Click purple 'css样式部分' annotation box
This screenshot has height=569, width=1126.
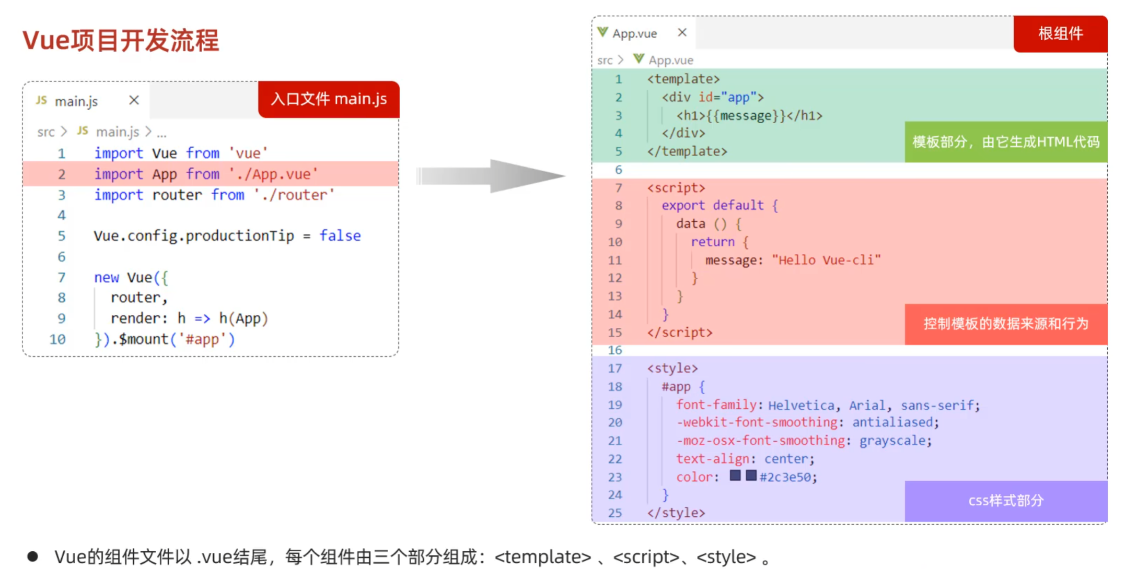pyautogui.click(x=1006, y=501)
